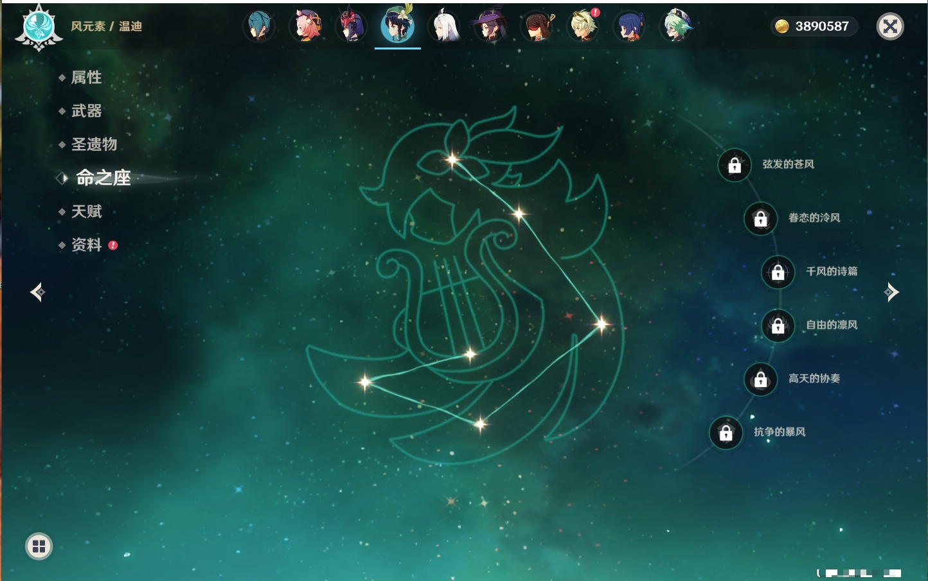The height and width of the screenshot is (581, 928).
Task: Select the 命之座 constellation menu item
Action: [103, 178]
